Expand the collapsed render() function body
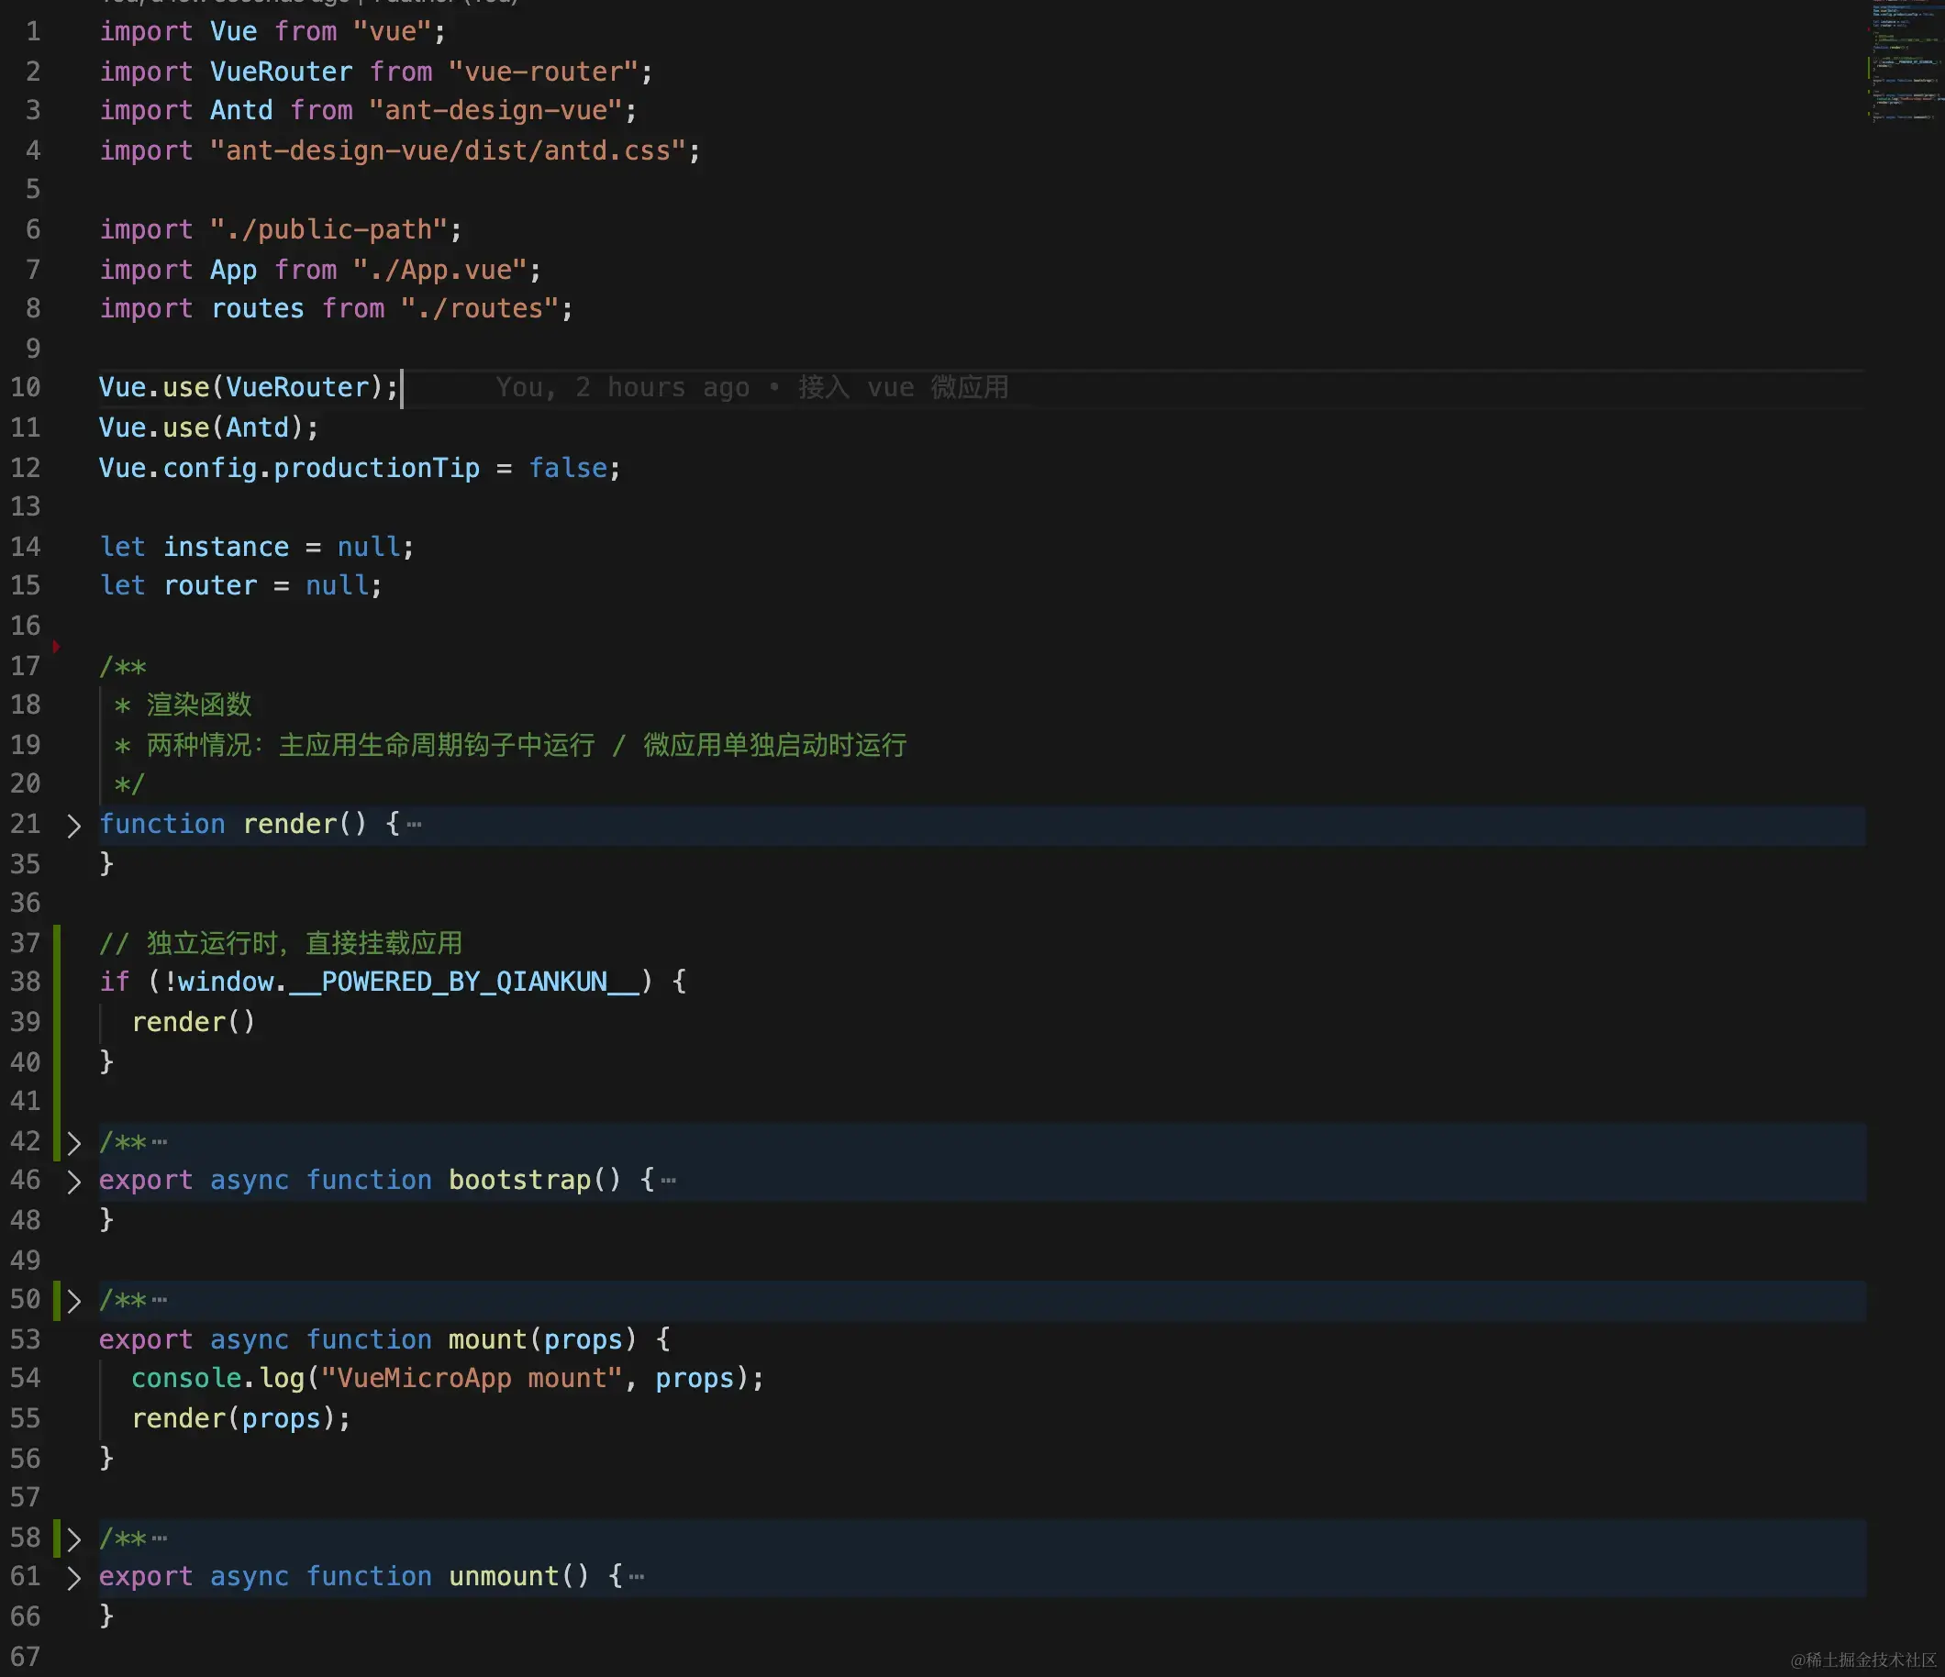This screenshot has height=1677, width=1945. point(73,826)
